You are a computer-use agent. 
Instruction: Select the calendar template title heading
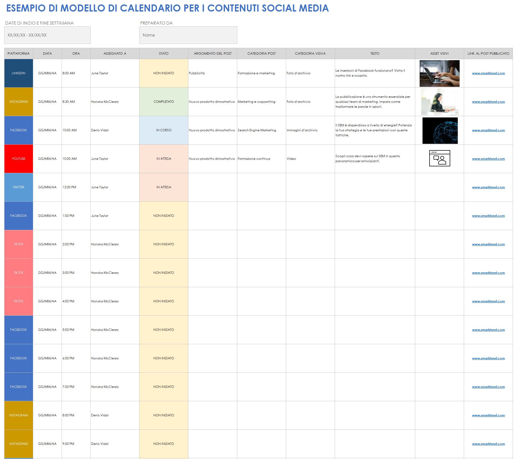[167, 8]
